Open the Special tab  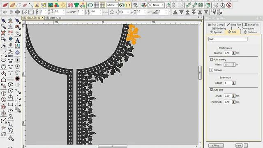pyautogui.click(x=216, y=32)
